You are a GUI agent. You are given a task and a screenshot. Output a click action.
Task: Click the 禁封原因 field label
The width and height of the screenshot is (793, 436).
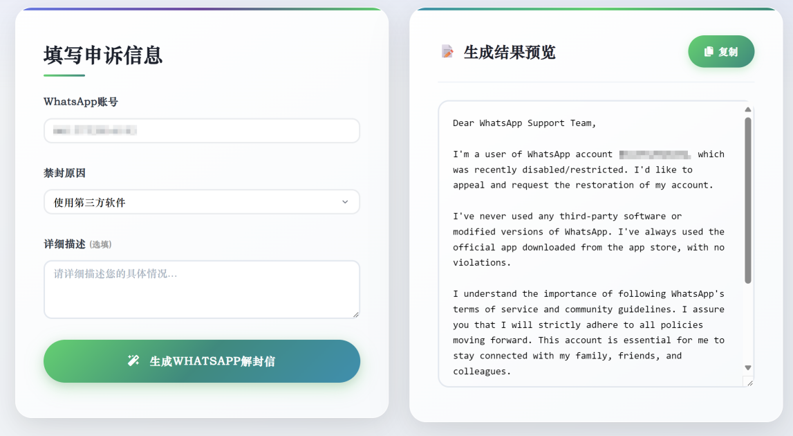tap(65, 173)
